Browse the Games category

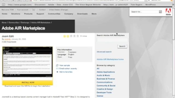point(100,96)
